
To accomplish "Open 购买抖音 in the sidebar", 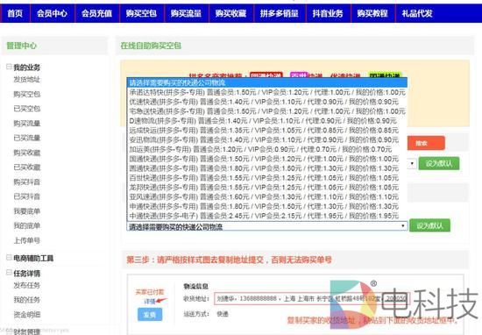I will pos(27,182).
